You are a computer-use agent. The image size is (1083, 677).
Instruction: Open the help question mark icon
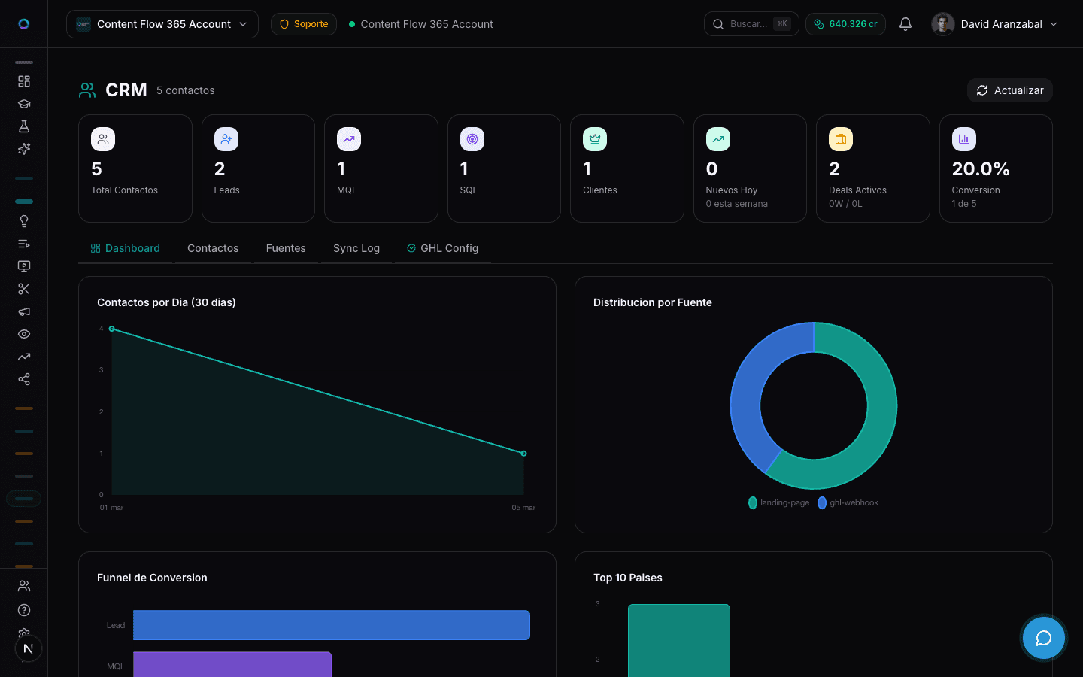pyautogui.click(x=24, y=610)
